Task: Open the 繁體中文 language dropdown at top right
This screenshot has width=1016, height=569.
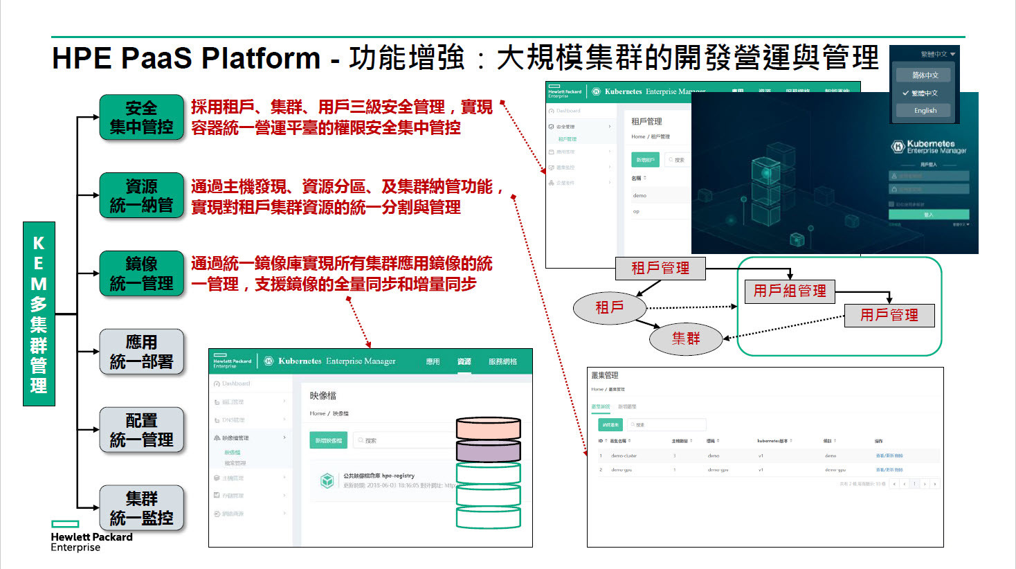Action: tap(937, 54)
